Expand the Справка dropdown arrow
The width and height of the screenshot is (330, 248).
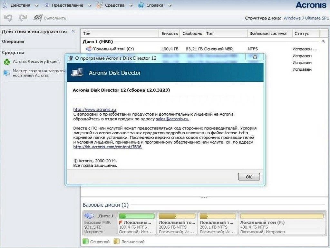[170, 6]
